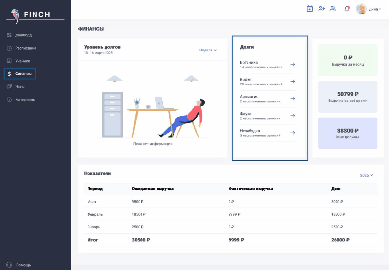Click the FINCH bird logo
The image size is (389, 270).
coord(16,15)
